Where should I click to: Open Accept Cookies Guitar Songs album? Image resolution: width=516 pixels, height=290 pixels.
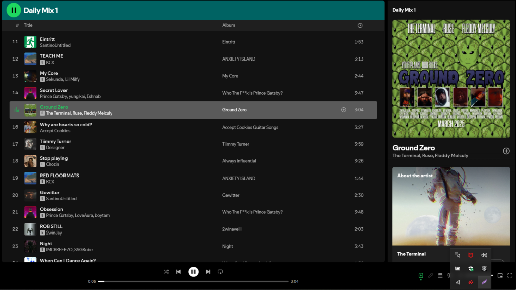(x=250, y=127)
